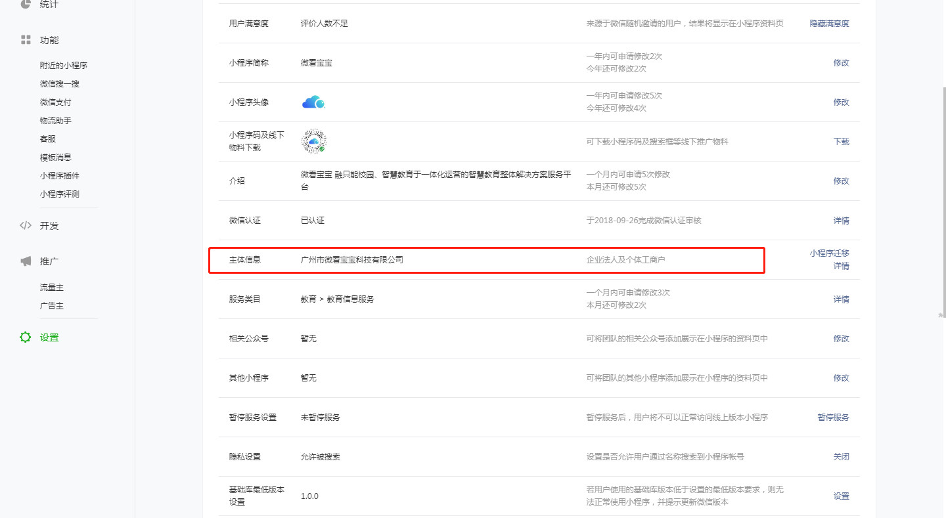
Task: Click the 暂停服务设置 row label
Action: point(253,418)
